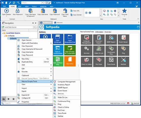Switch to the EDIT ribbon tab
This screenshot has height=118, width=141.
point(20,7)
